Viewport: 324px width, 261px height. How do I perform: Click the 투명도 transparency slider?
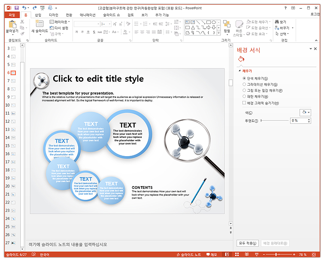pyautogui.click(x=275, y=121)
